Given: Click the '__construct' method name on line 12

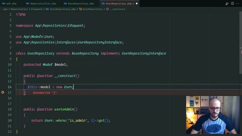Looking at the screenshot, I should [65, 76].
